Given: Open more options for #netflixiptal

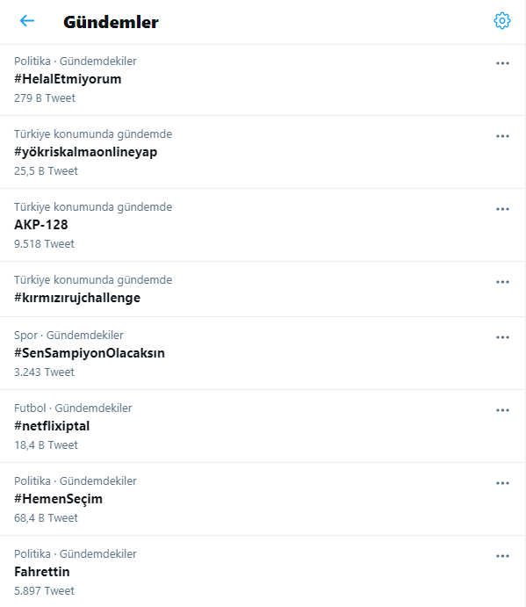Looking at the screenshot, I should (502, 410).
